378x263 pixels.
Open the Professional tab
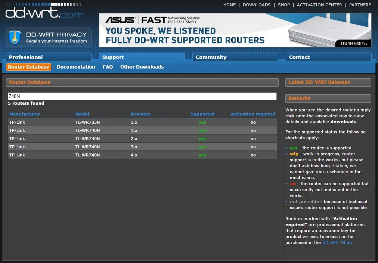(49, 57)
